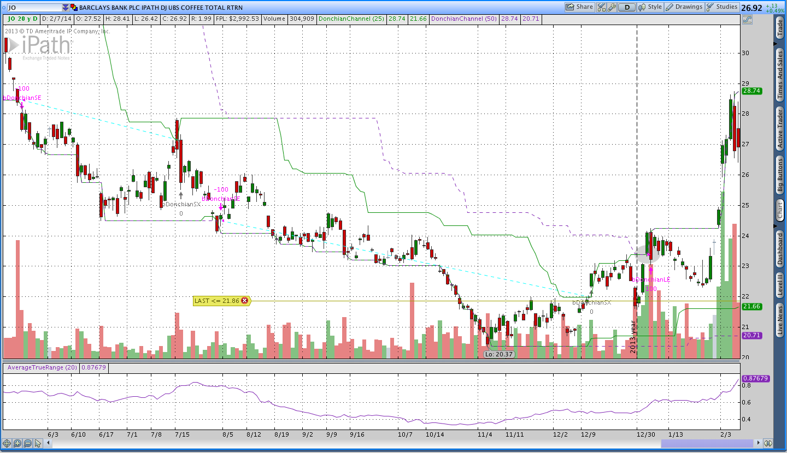Viewport: 787px width, 453px height.
Task: Click the O: 27.52 open value
Action: 87,19
